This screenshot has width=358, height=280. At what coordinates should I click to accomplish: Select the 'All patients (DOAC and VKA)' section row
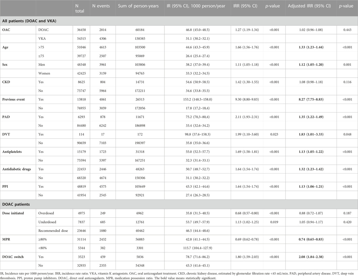(x=179, y=21)
